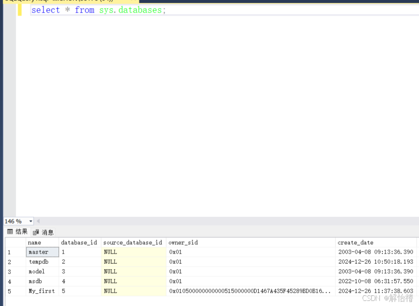Switch to the 消息 messages tab
Screen dimensions: 419x306
(x=44, y=232)
